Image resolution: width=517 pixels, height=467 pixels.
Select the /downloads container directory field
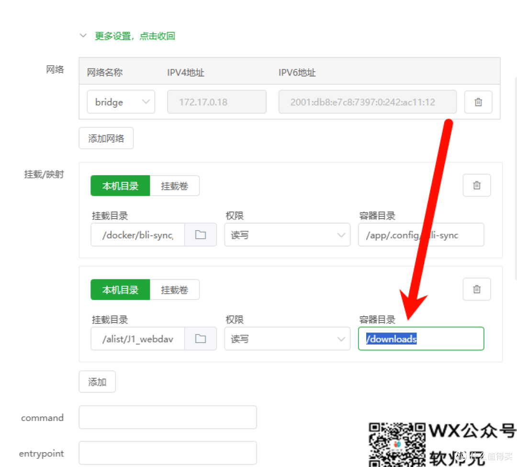(420, 338)
